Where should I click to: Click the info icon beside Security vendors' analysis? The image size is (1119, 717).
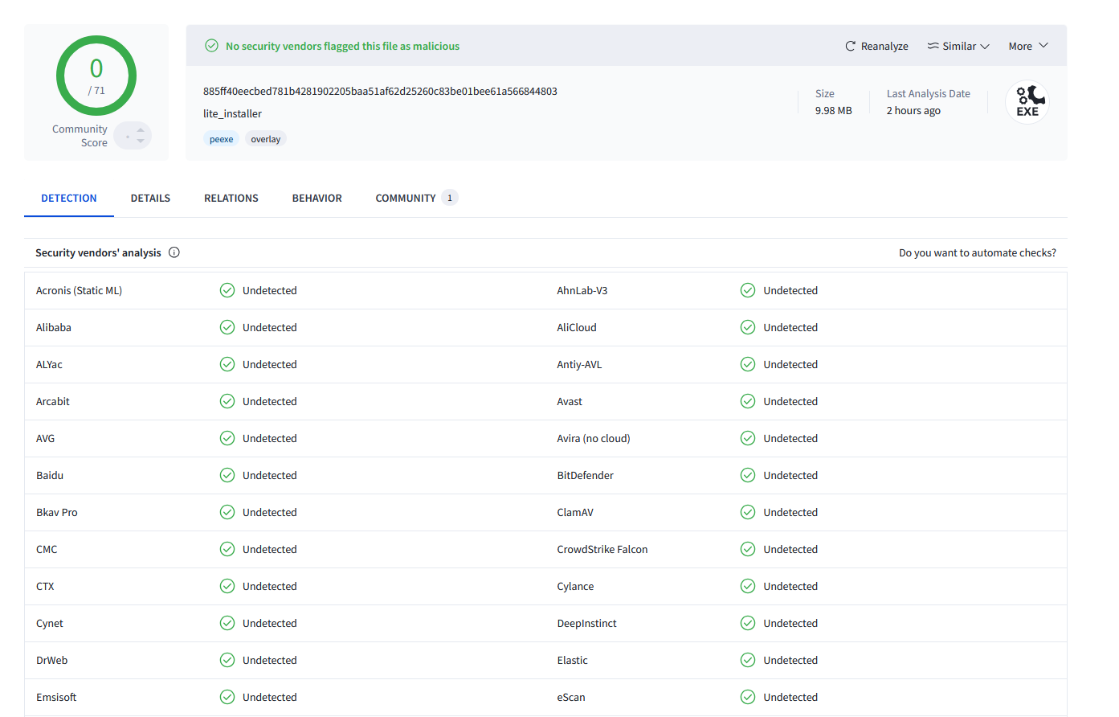point(174,252)
